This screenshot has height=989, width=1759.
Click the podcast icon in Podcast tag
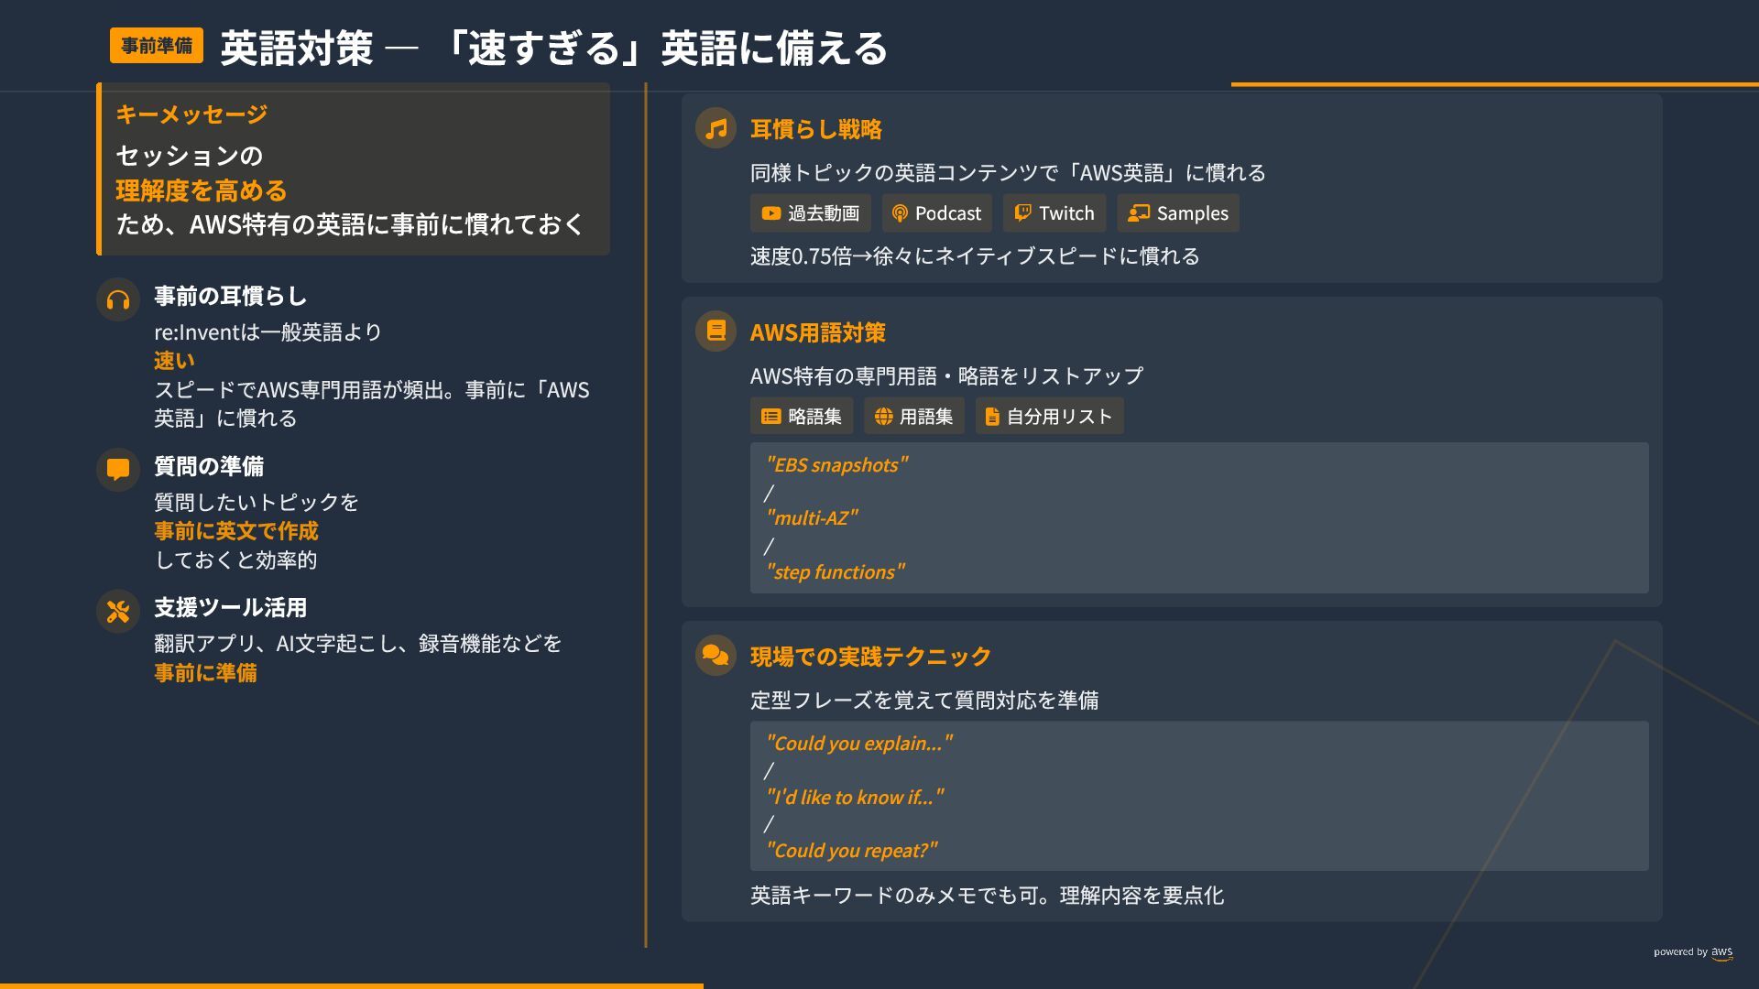pyautogui.click(x=900, y=213)
